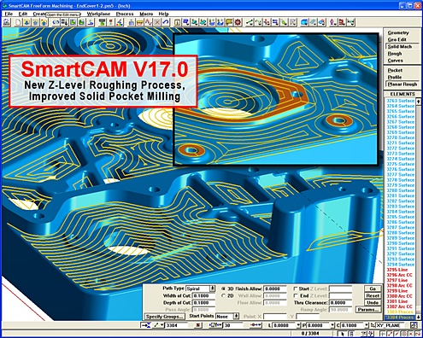The width and height of the screenshot is (423, 338).
Task: Click the Thru Clearance input field
Action: (x=340, y=303)
